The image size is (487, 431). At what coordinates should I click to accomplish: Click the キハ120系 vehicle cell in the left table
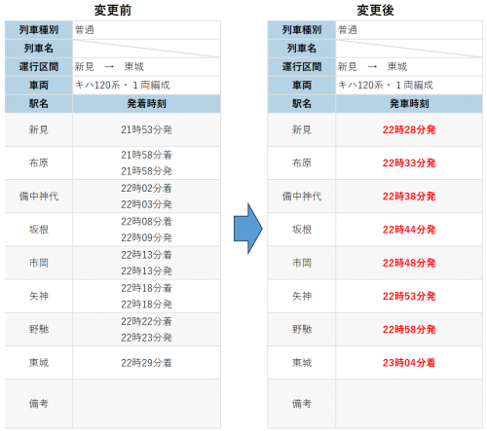(x=146, y=86)
